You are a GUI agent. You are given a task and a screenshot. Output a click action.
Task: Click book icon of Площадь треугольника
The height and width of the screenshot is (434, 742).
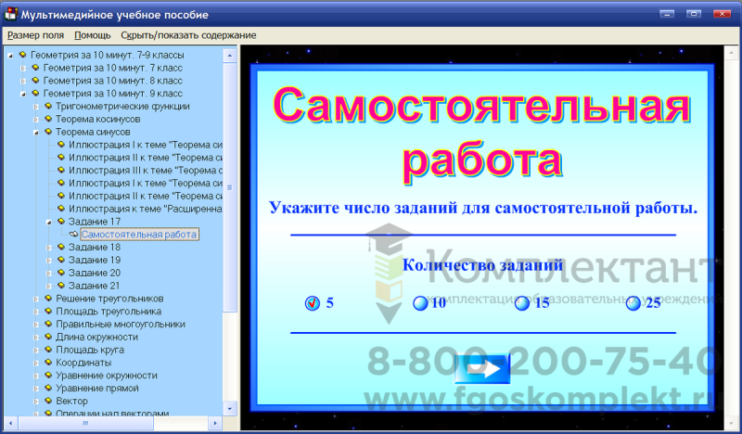(48, 310)
